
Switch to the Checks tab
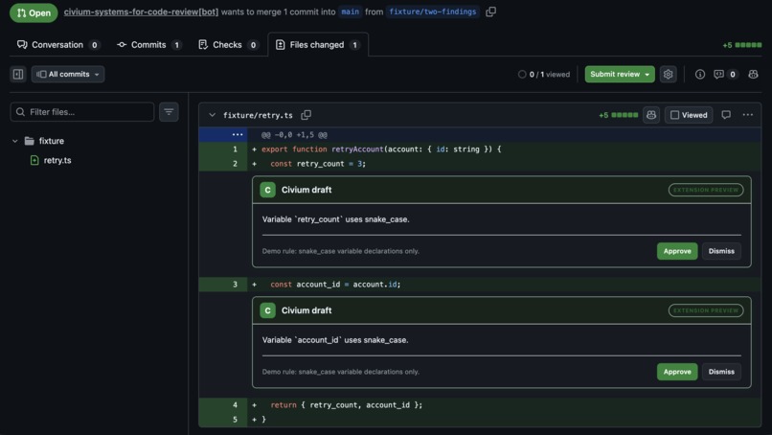229,45
